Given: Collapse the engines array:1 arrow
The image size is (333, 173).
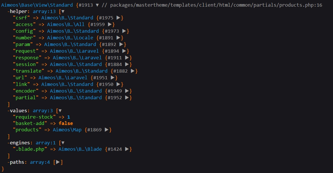Looking at the screenshot, I should coord(63,143).
